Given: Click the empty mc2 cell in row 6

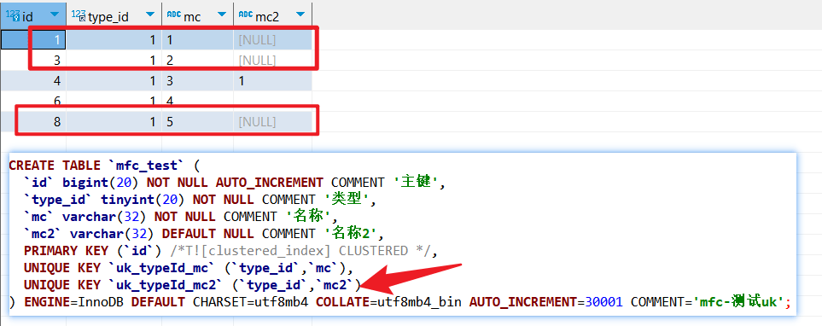Looking at the screenshot, I should pos(272,102).
